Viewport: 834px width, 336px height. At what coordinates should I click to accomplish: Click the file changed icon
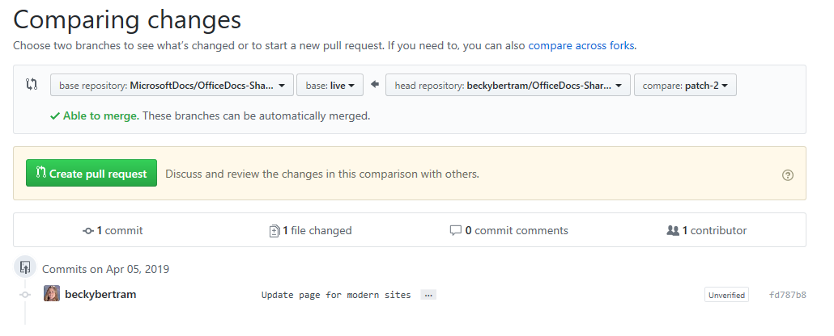click(x=274, y=231)
